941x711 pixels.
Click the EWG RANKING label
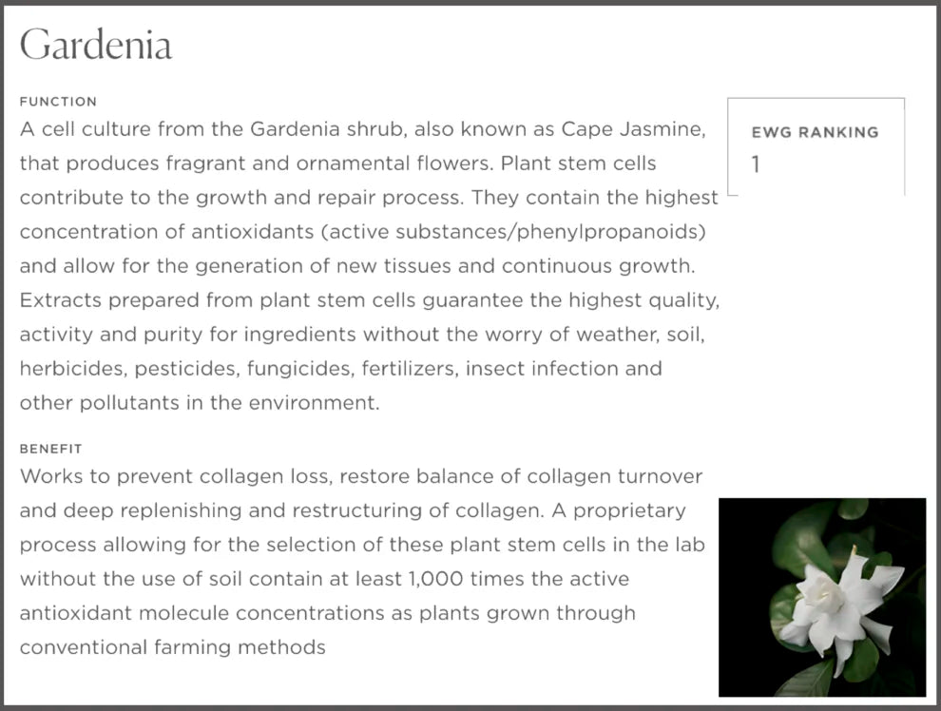click(815, 132)
